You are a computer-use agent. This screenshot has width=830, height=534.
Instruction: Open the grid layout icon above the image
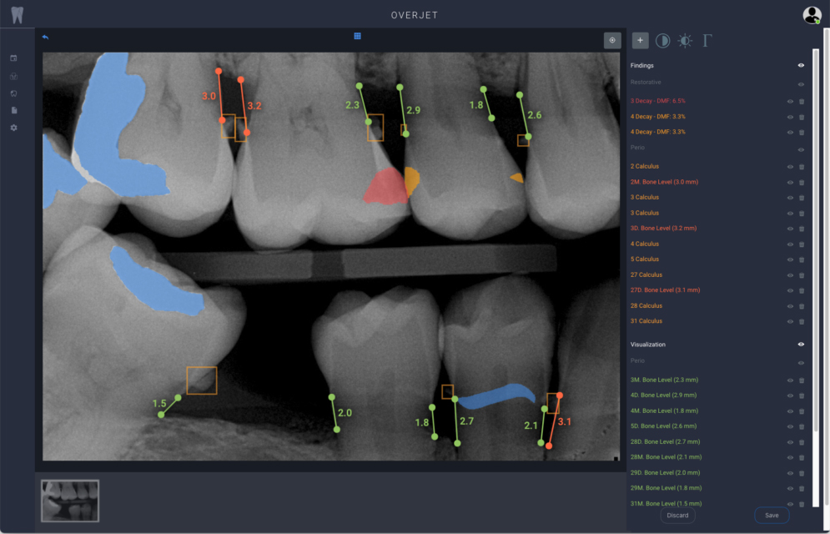pos(357,36)
